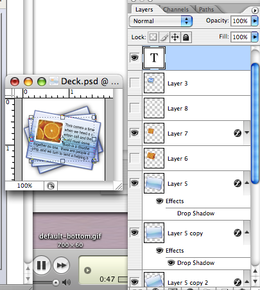
Task: Click Layer 5 copy layer style f icon
Action: [x=238, y=233]
